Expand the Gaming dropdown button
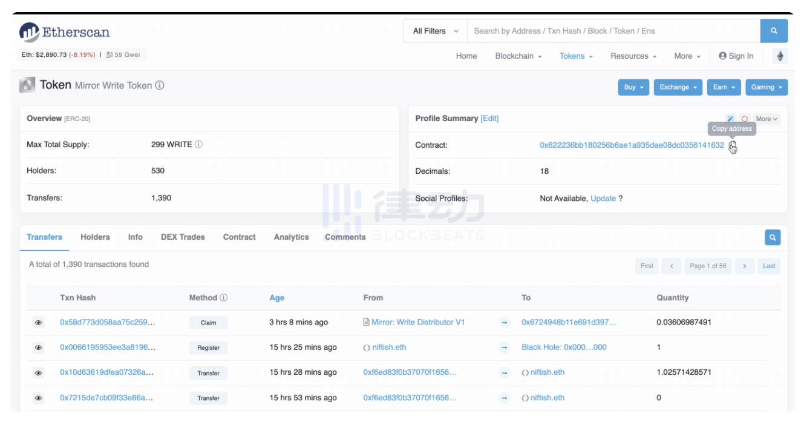This screenshot has width=807, height=425. point(766,87)
